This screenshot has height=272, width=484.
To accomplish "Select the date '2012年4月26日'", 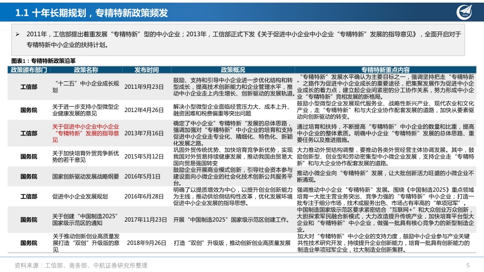I will (x=144, y=110).
